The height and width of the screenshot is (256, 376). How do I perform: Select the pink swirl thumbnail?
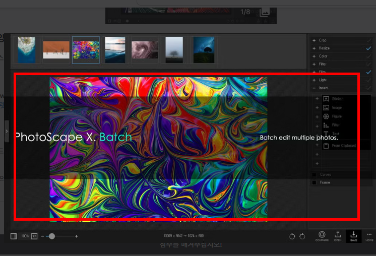point(145,50)
